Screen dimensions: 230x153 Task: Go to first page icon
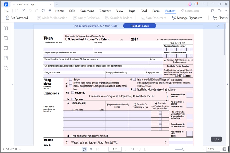pyautogui.click(x=97, y=149)
